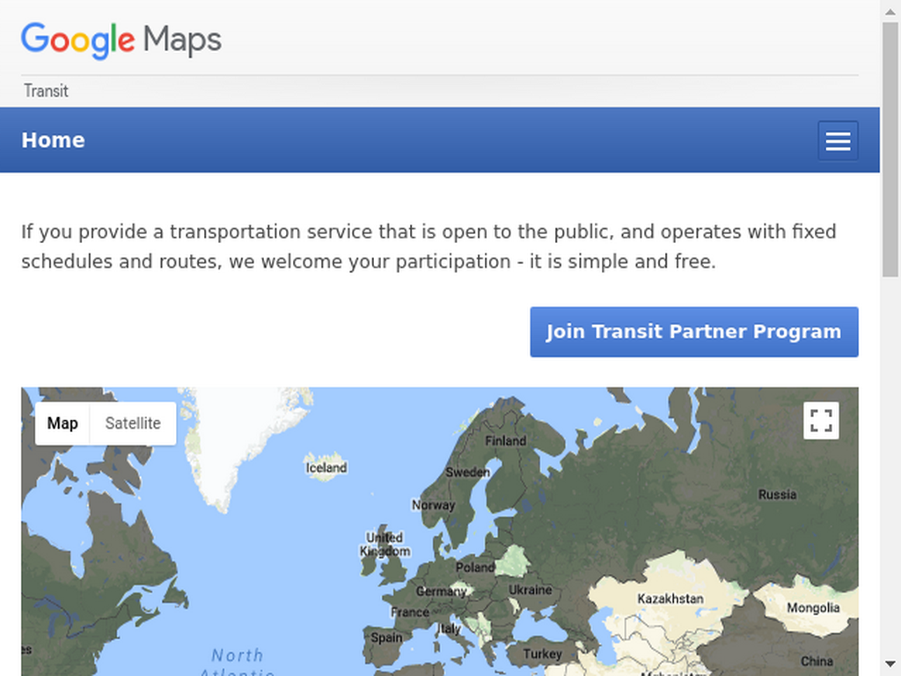Image resolution: width=901 pixels, height=676 pixels.
Task: Click the Germany label on the map
Action: (x=442, y=591)
